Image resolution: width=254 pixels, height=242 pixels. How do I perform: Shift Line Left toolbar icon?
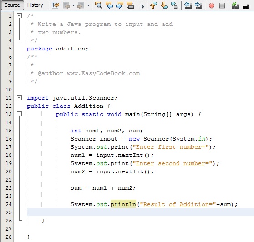[x=188, y=5]
